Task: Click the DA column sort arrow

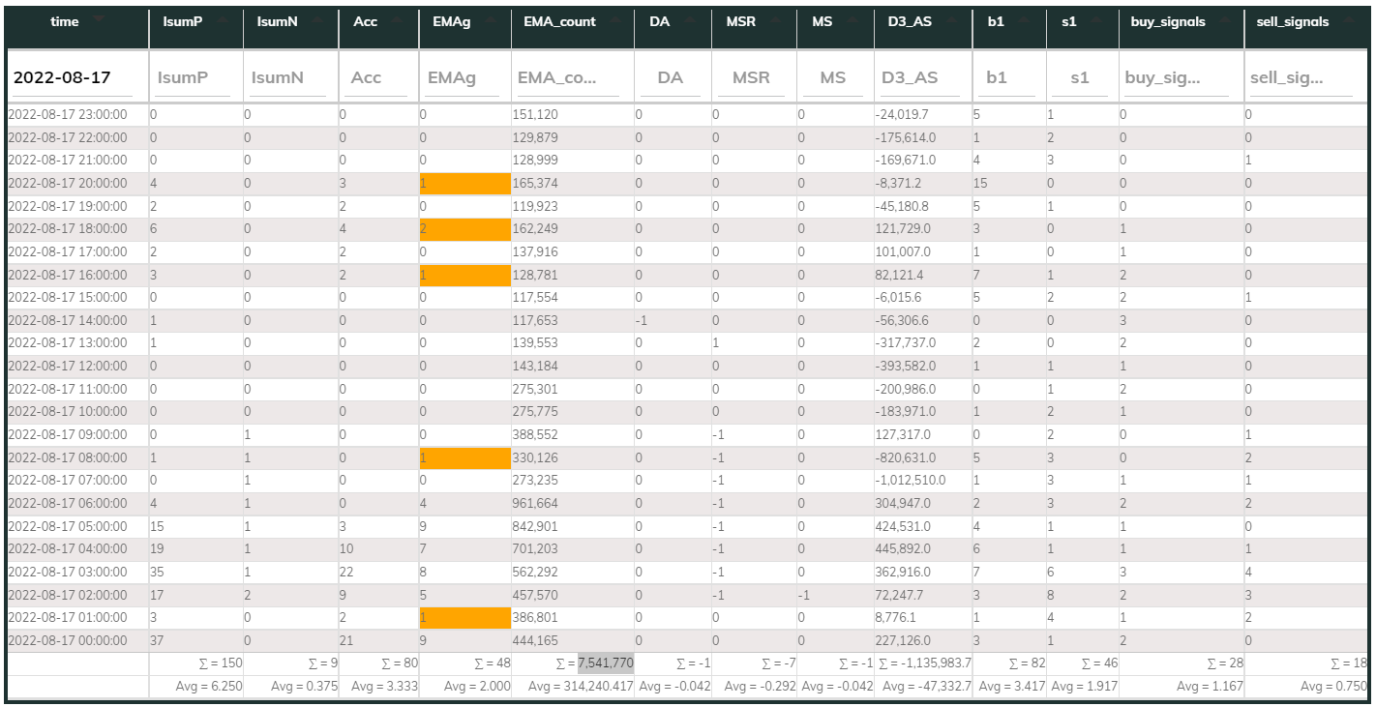Action: tap(688, 21)
